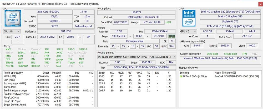Click the Interfejs column header in drives
Viewport: 263px width, 109px height.
[185, 73]
